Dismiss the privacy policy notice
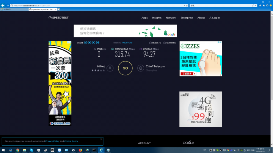Screen dimensions: 273x153 pos(101,139)
